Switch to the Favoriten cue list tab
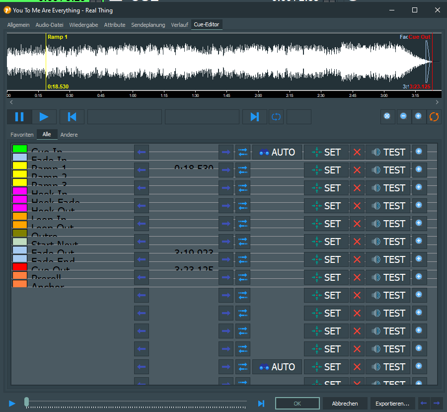The height and width of the screenshot is (412, 447). click(22, 135)
